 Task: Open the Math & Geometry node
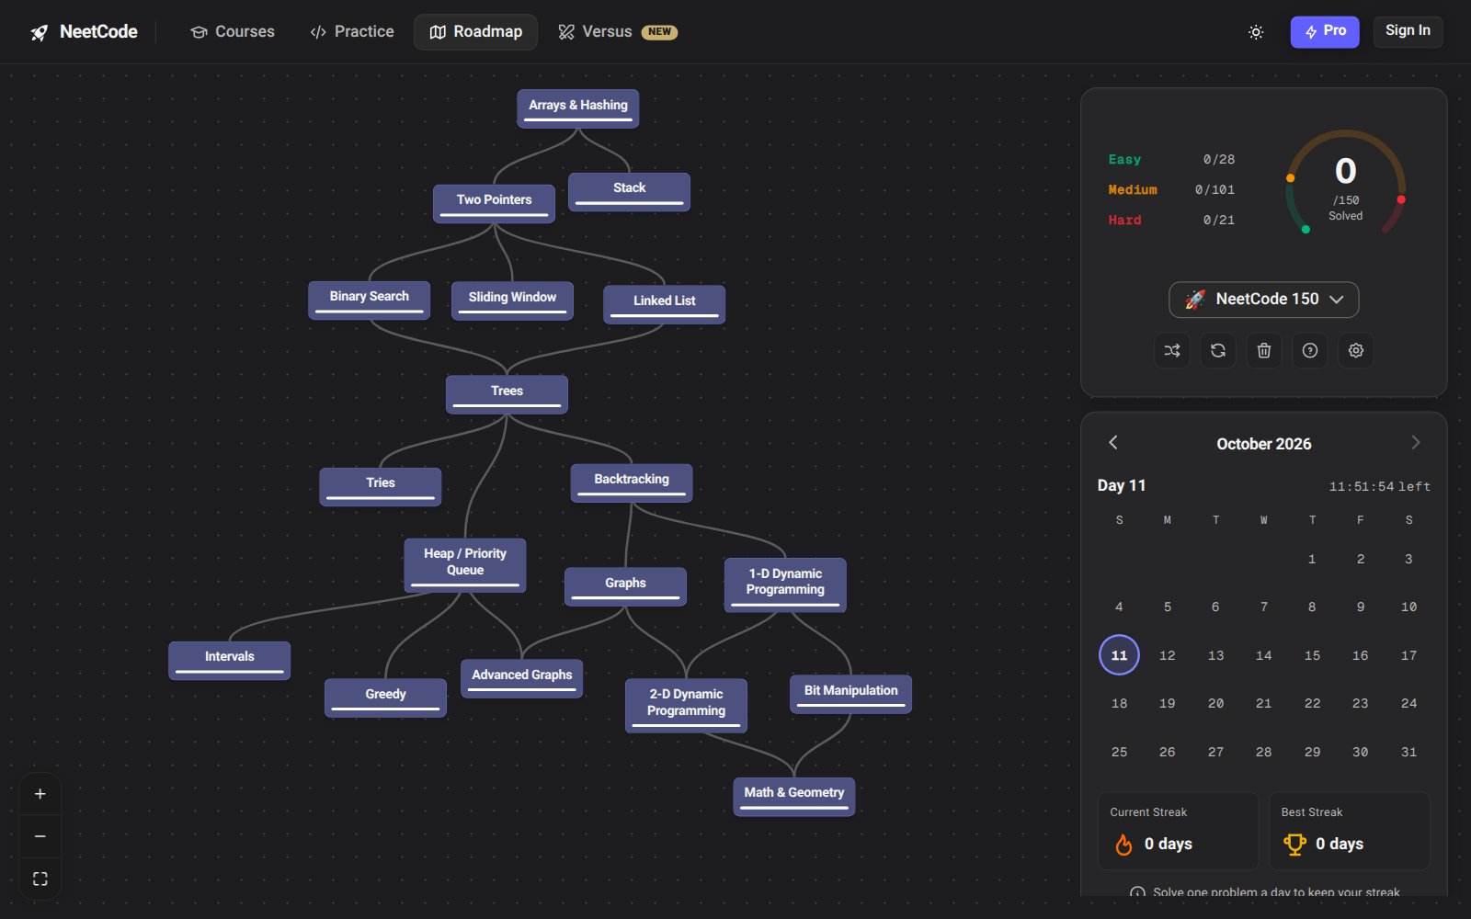click(794, 796)
